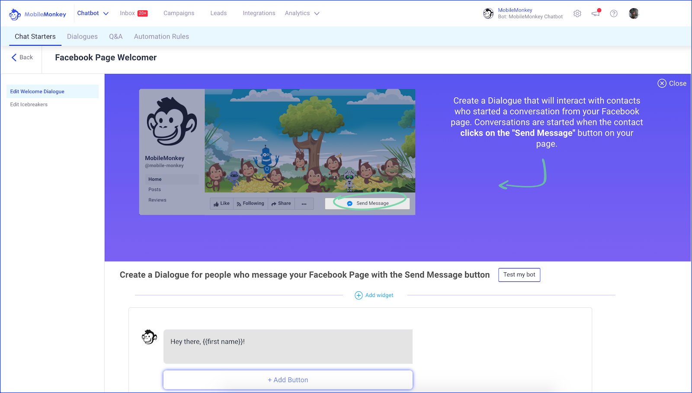Expand the Analytics dropdown menu
Viewport: 692px width, 393px height.
[x=302, y=13]
